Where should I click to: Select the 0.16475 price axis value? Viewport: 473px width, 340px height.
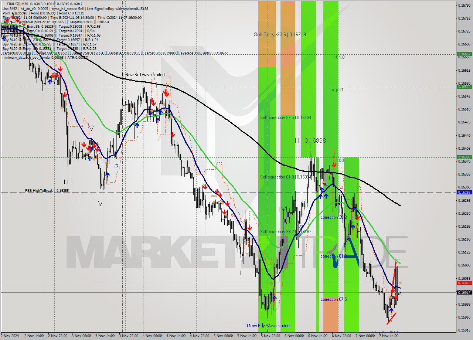point(465,122)
